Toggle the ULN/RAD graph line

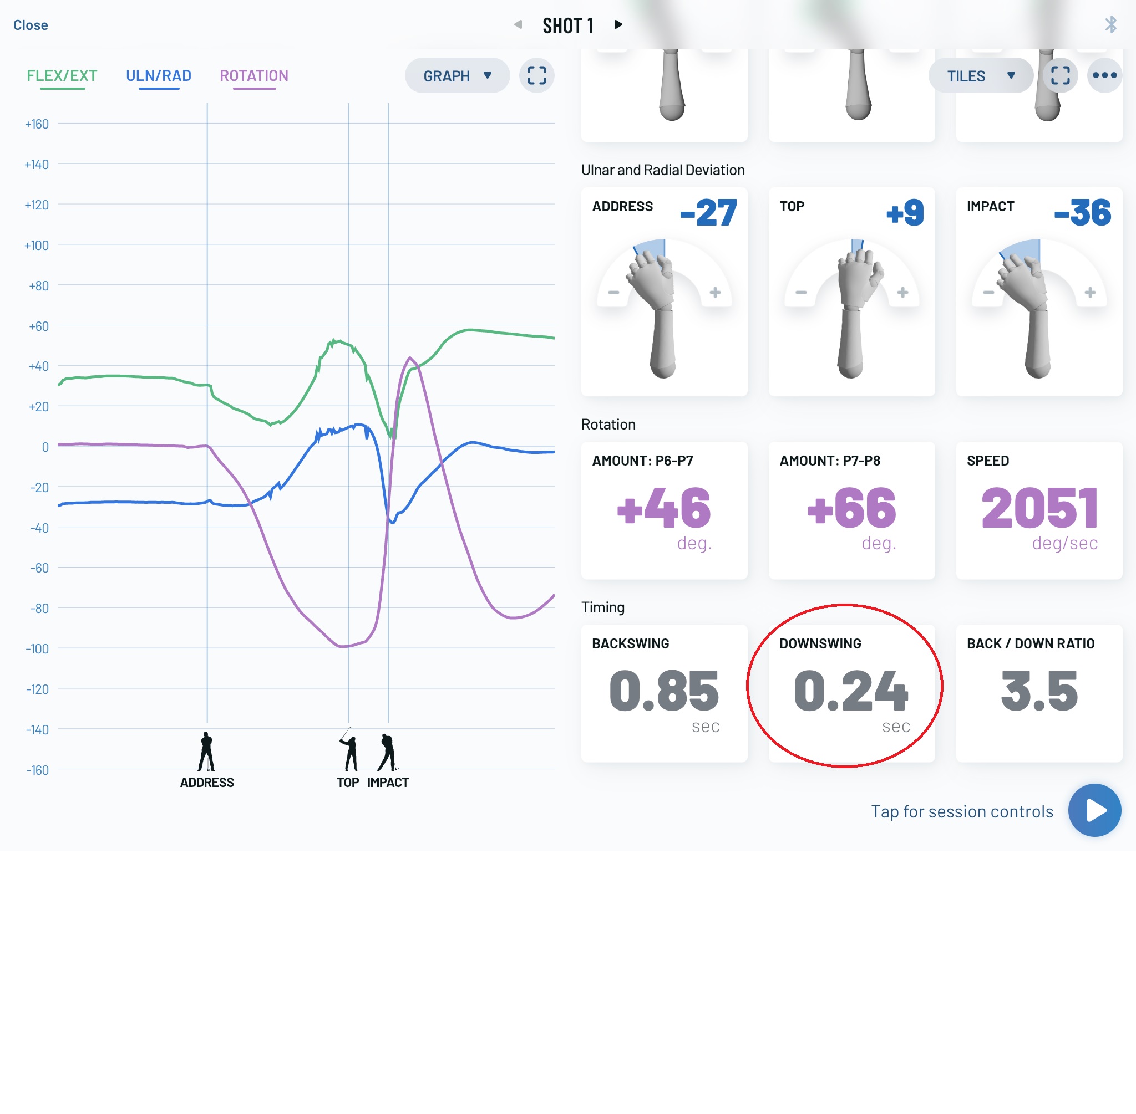[x=159, y=76]
